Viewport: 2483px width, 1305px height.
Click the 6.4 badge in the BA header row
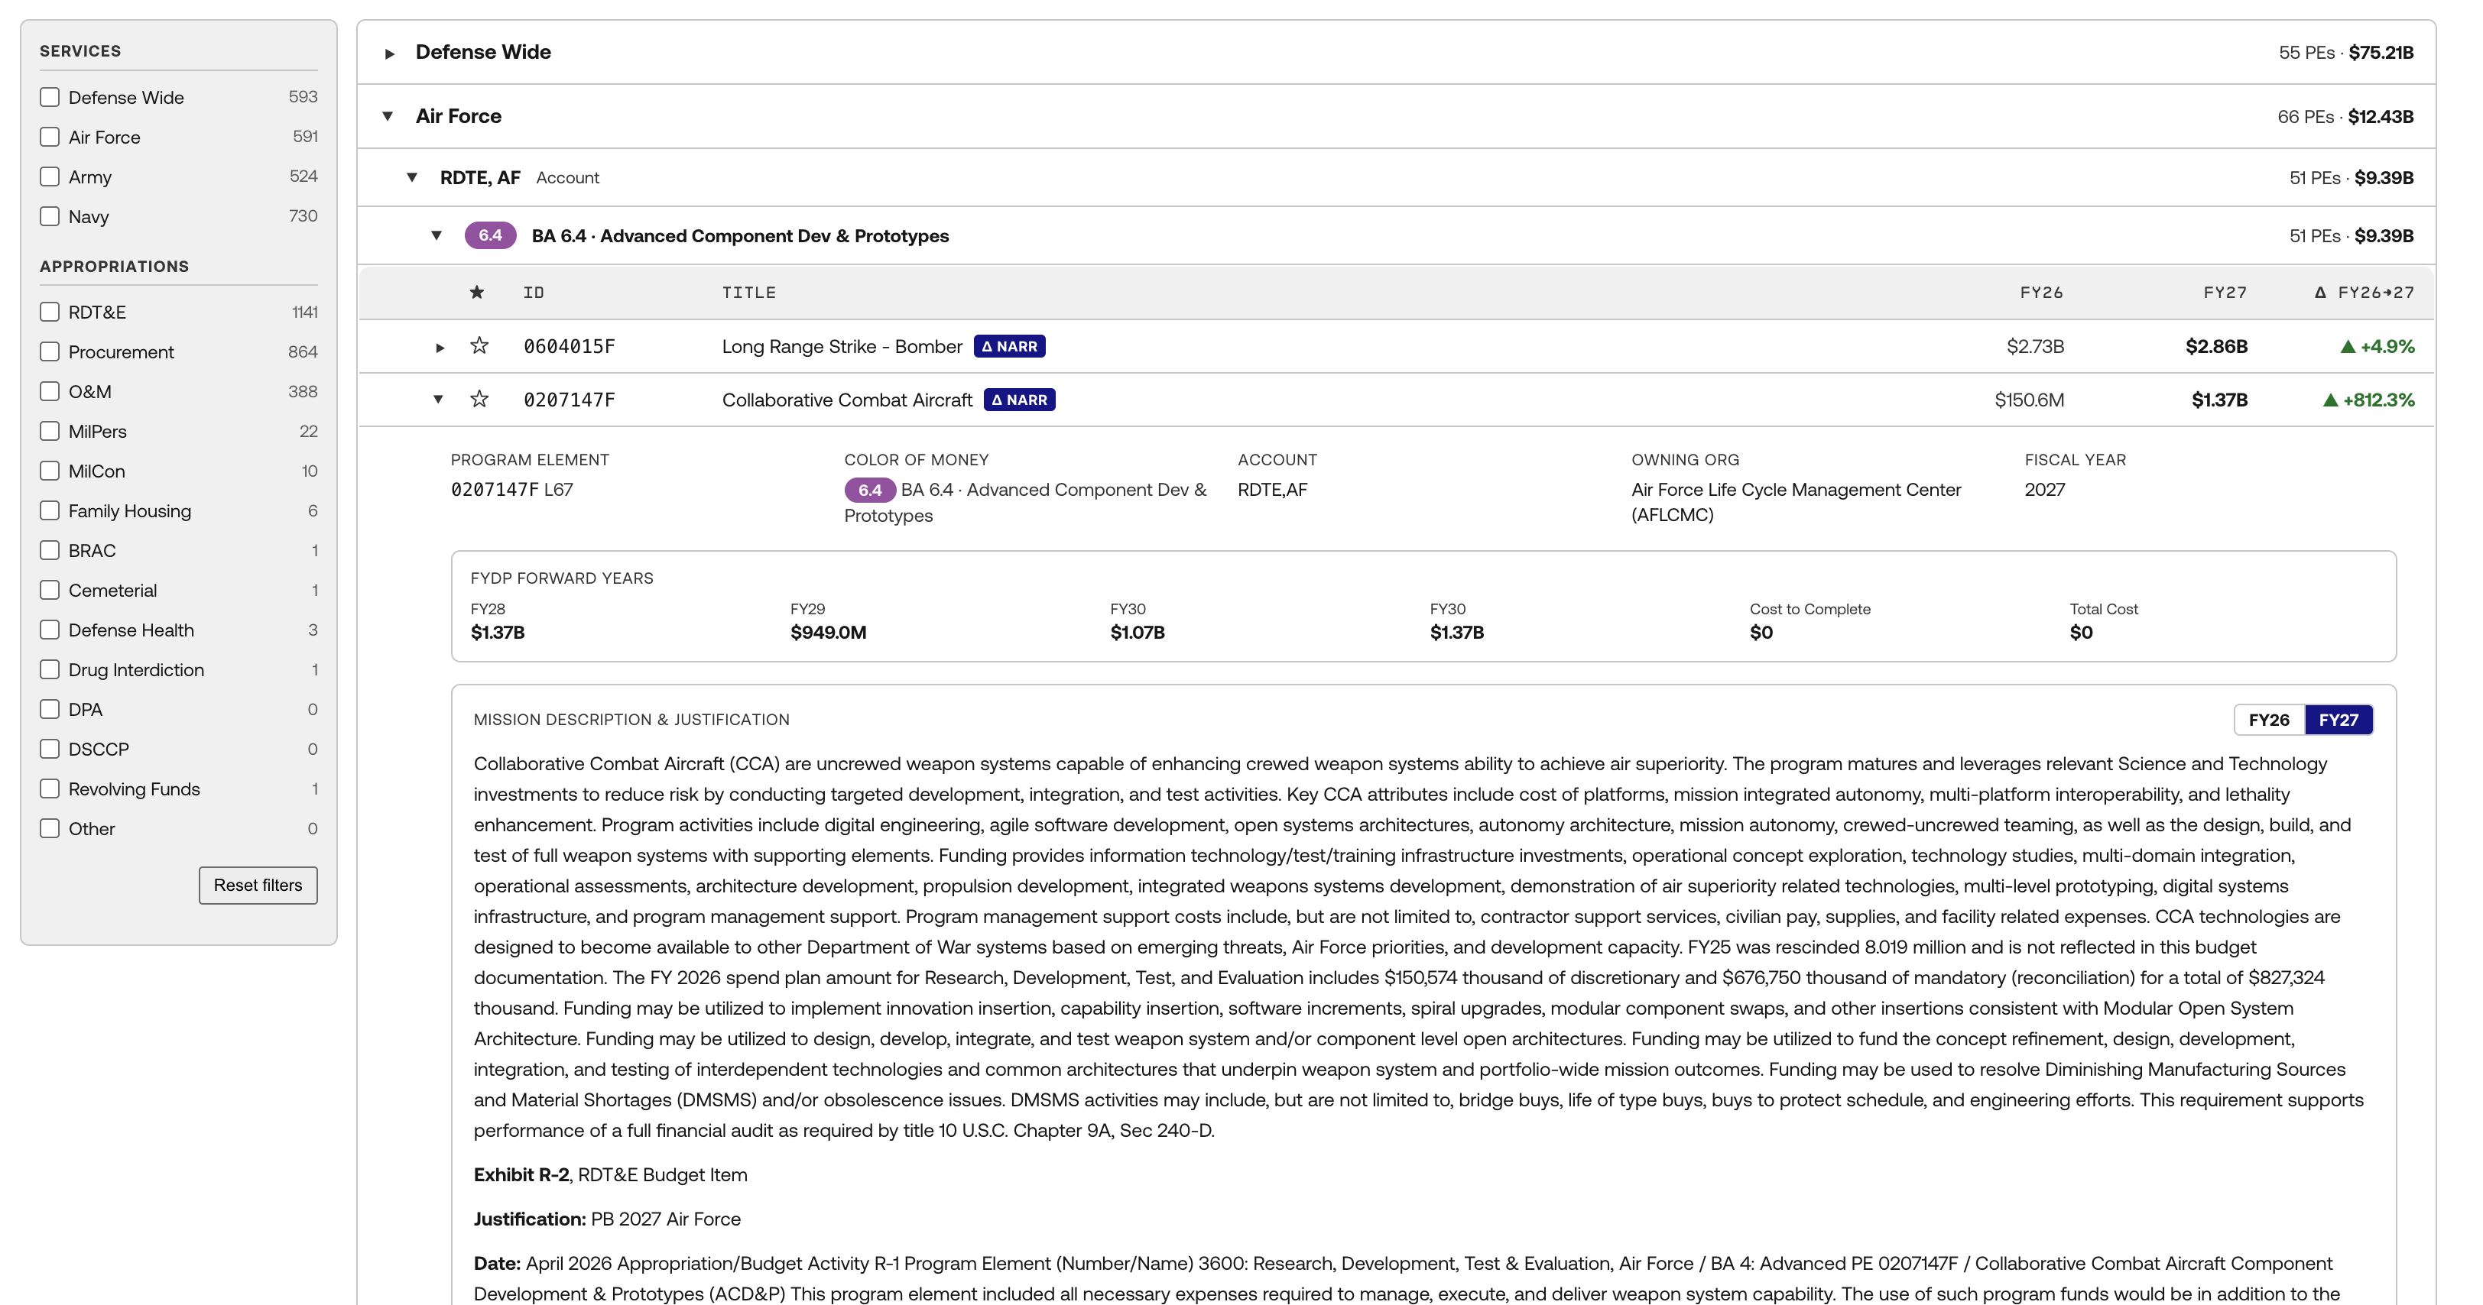coord(491,236)
